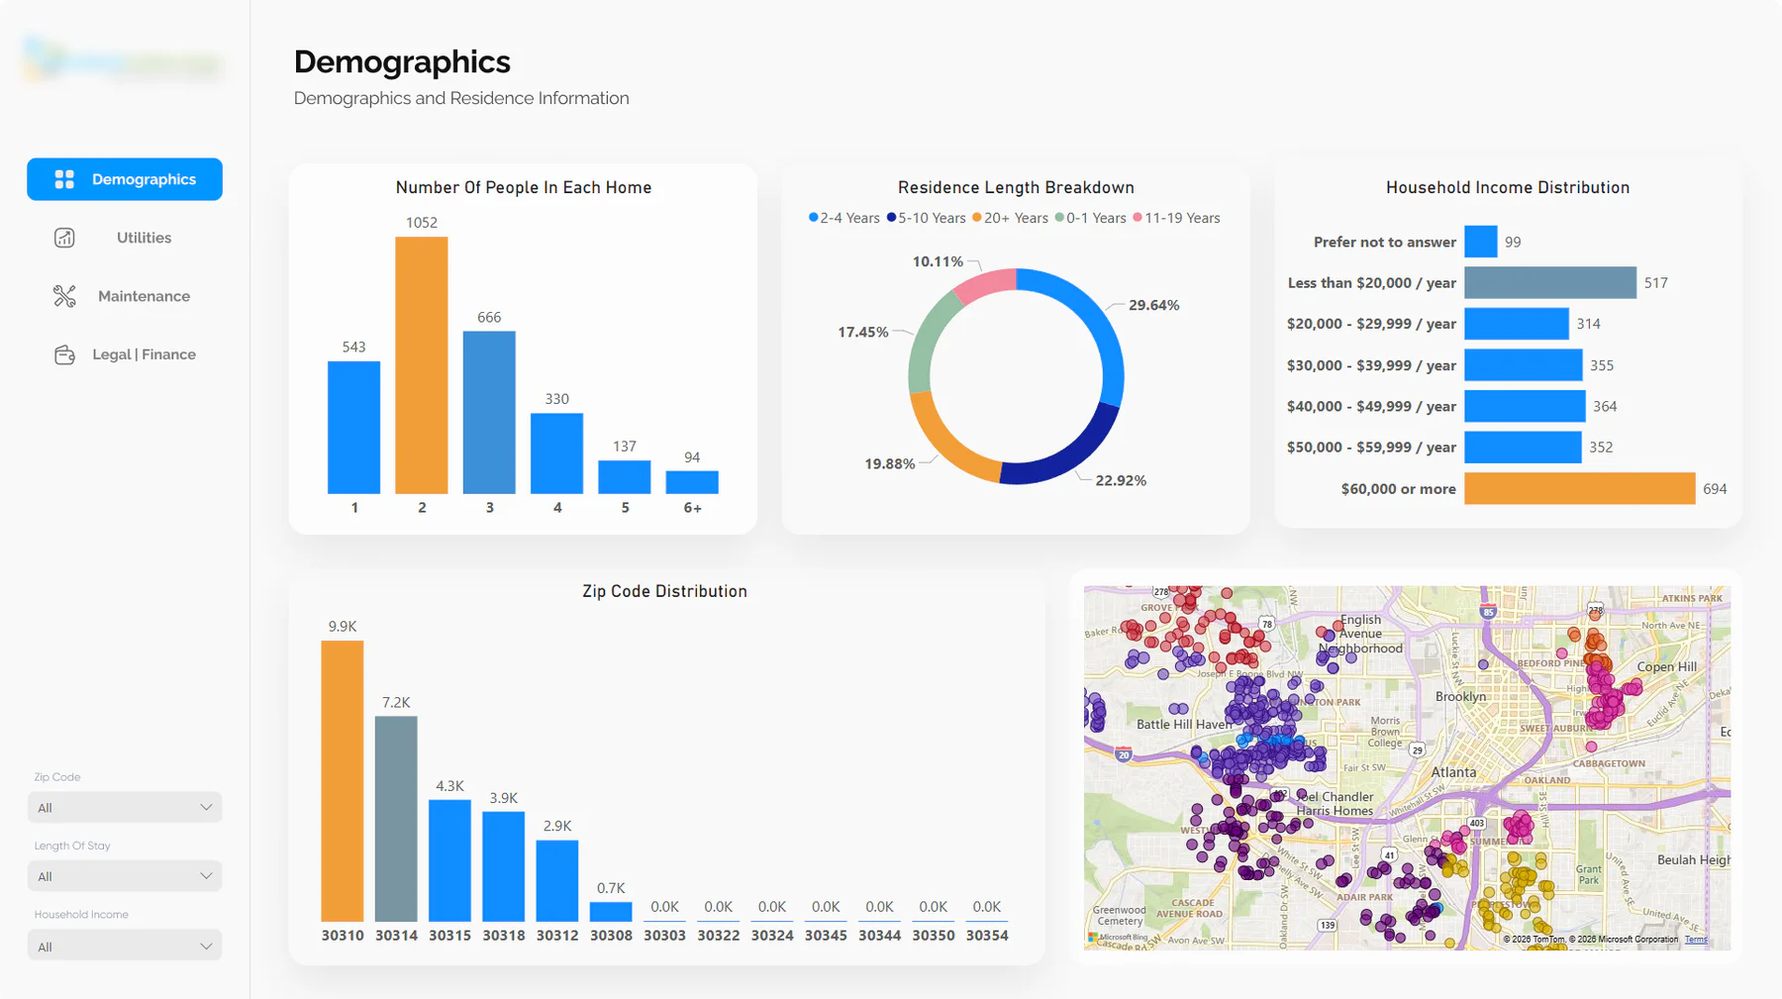The height and width of the screenshot is (999, 1782).
Task: Click the Legal | Finance wallet icon
Action: (64, 354)
